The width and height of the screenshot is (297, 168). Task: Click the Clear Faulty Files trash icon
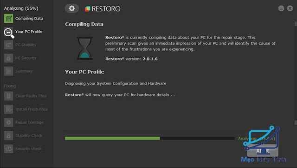click(8, 96)
